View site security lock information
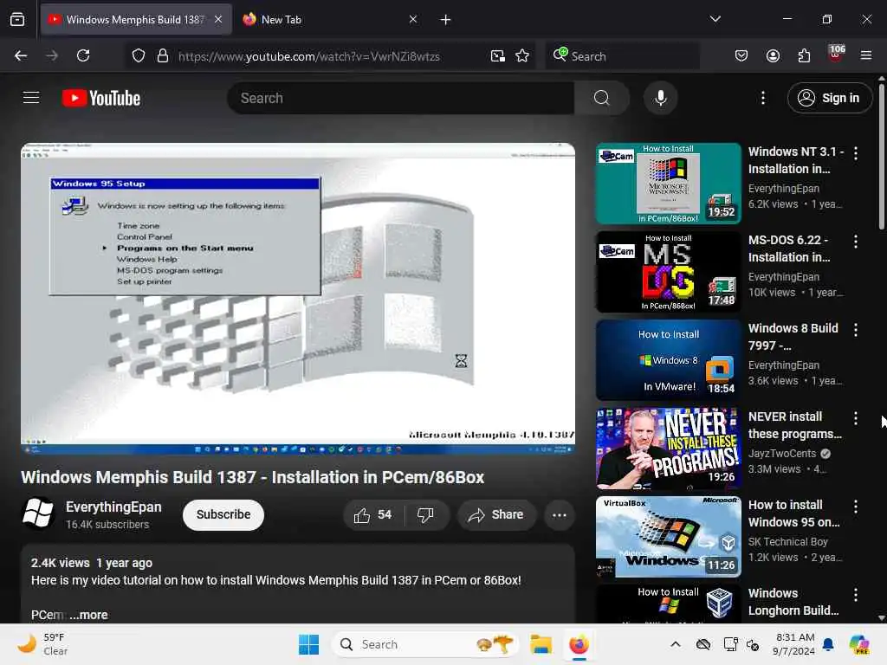Screen dimensions: 887x665 coord(163,56)
